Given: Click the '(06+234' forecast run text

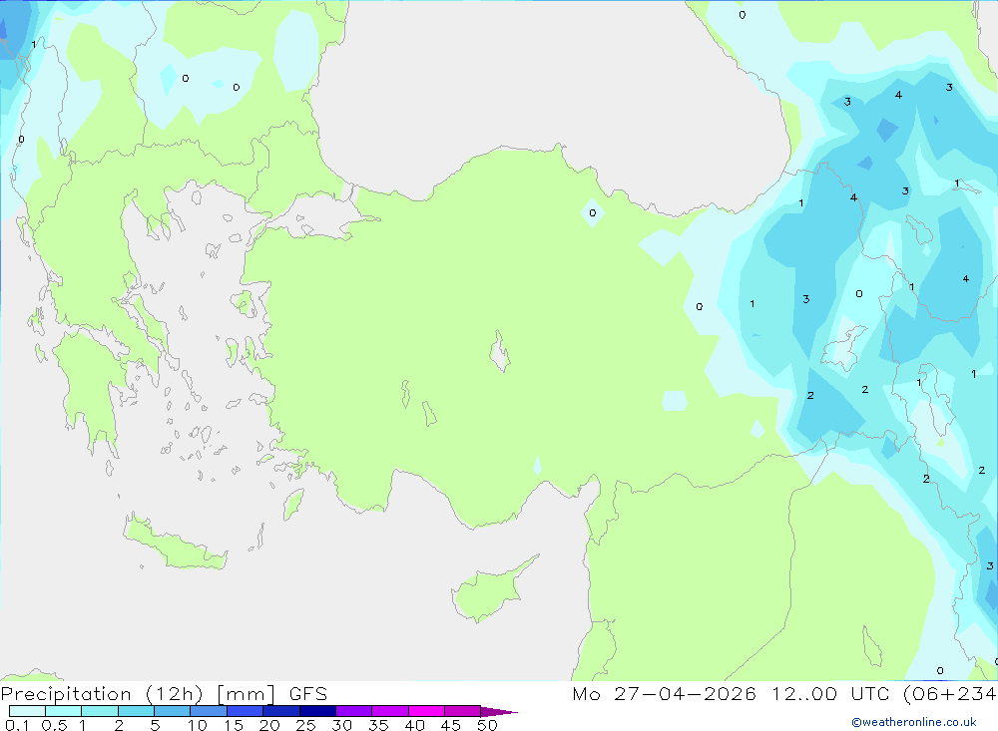Looking at the screenshot, I should click(950, 694).
